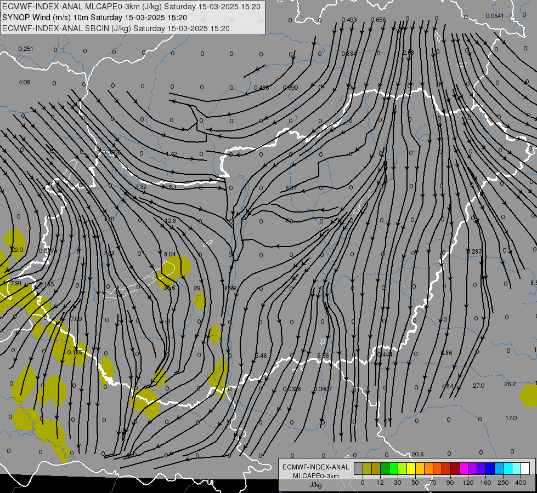Image resolution: width=537 pixels, height=493 pixels.
Task: Click the map value 0.186
Action: click(75, 352)
